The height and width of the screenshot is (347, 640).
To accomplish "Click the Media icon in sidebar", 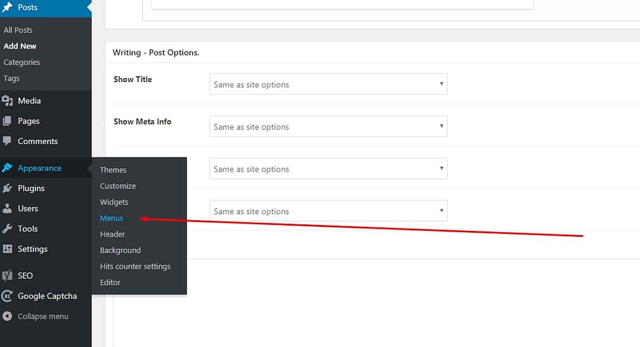I will click(x=7, y=100).
